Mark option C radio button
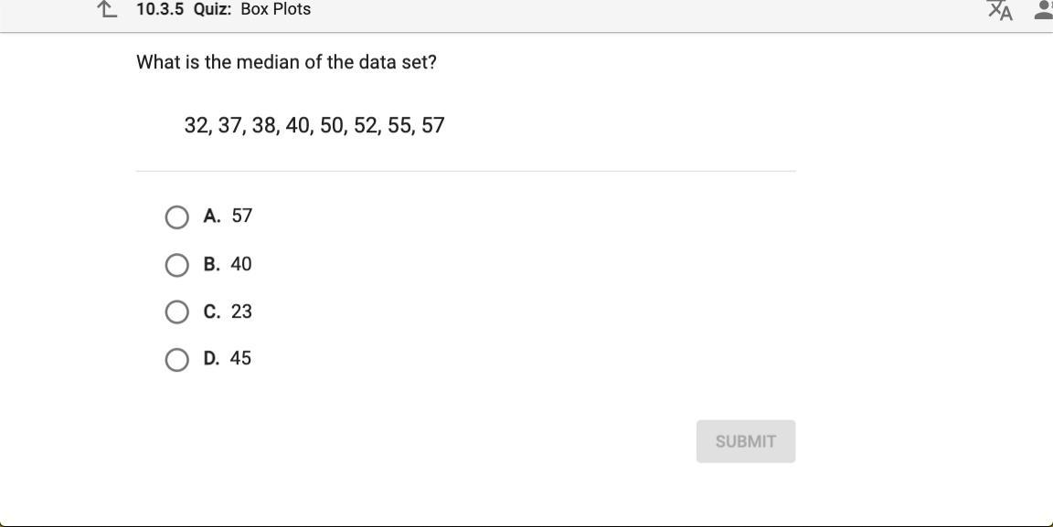 [177, 312]
